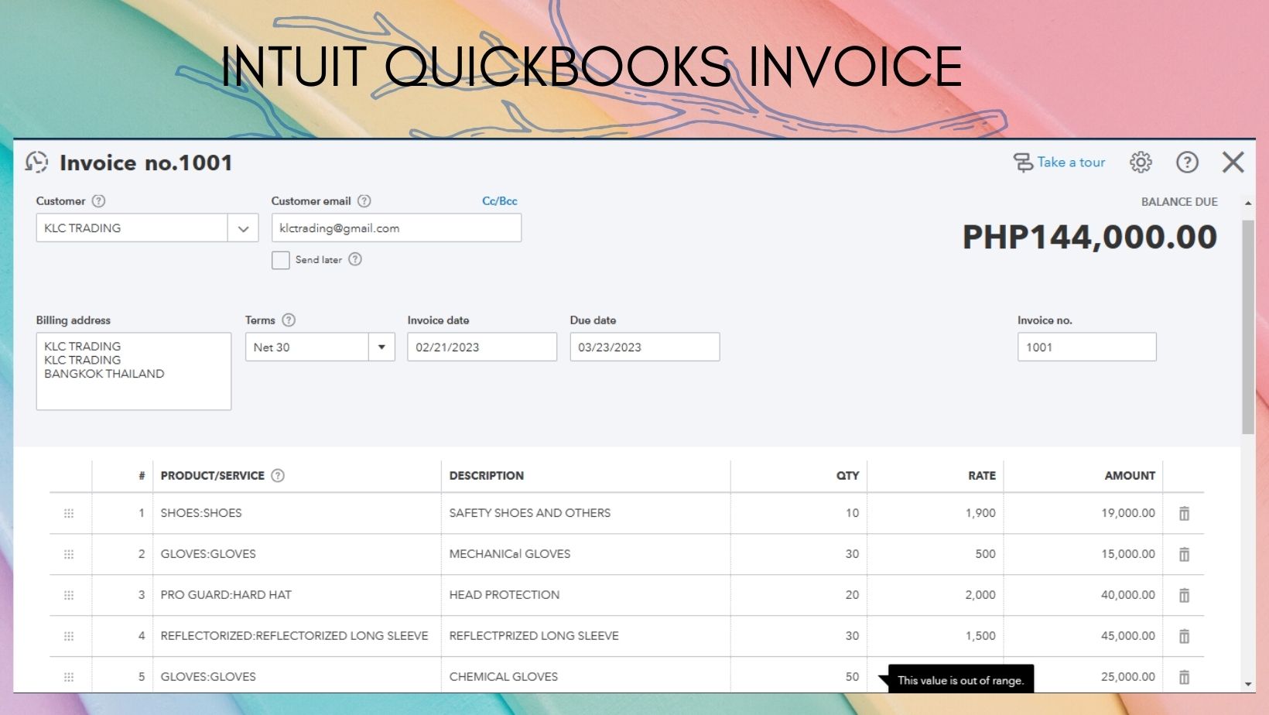Click the amount 19,000.00 cell
The height and width of the screenshot is (715, 1269).
pyautogui.click(x=1083, y=513)
